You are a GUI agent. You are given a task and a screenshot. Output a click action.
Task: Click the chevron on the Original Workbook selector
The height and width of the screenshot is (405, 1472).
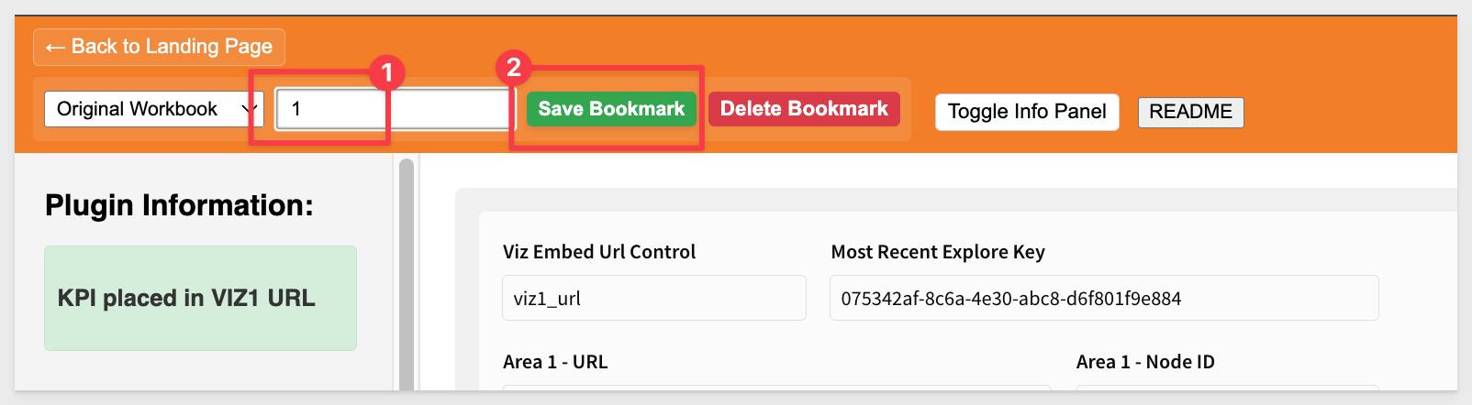click(248, 109)
